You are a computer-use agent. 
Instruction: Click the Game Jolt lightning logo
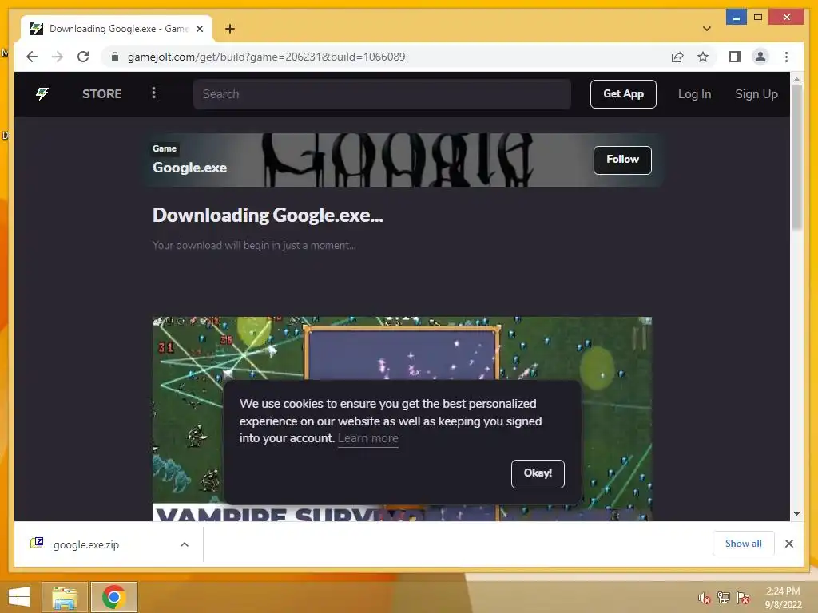(x=42, y=94)
